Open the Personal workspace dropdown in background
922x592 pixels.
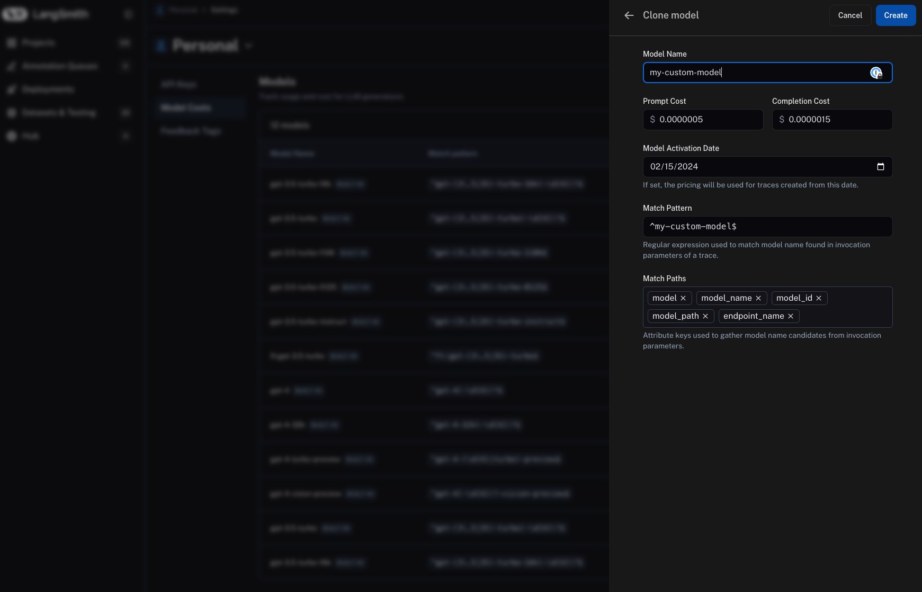pos(249,46)
